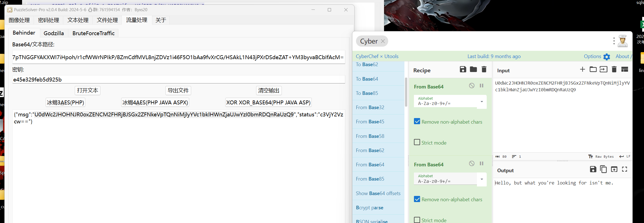This screenshot has width=644, height=223.
Task: Disable the second From Base64 operation
Action: (472, 164)
